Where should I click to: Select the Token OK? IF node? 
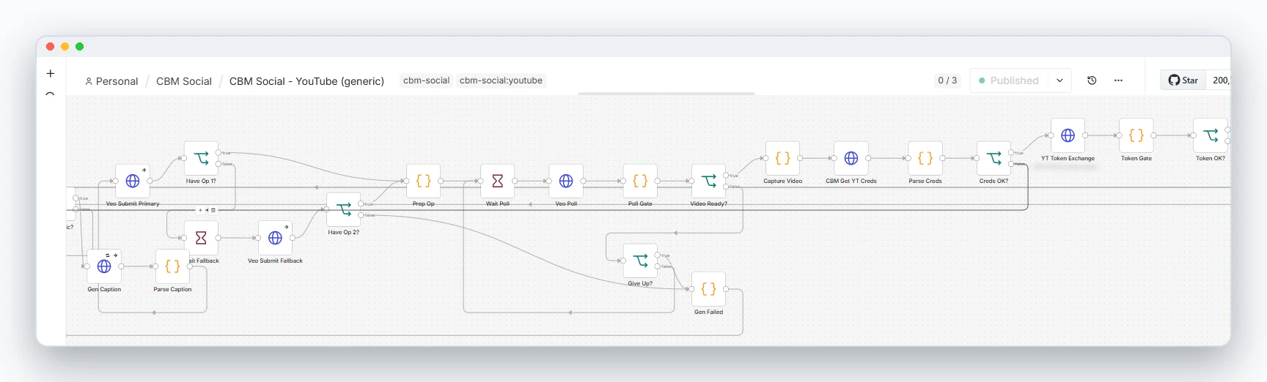[1210, 135]
